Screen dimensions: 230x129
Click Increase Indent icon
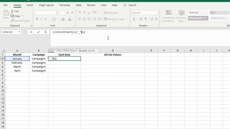click(99, 19)
